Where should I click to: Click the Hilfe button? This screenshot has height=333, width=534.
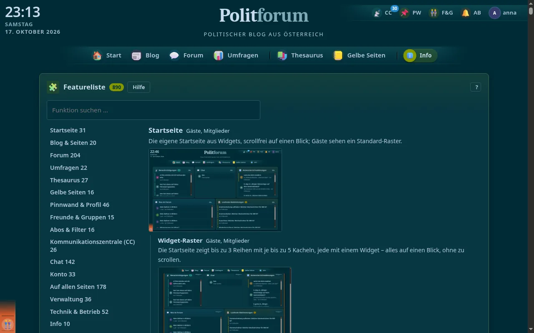139,87
